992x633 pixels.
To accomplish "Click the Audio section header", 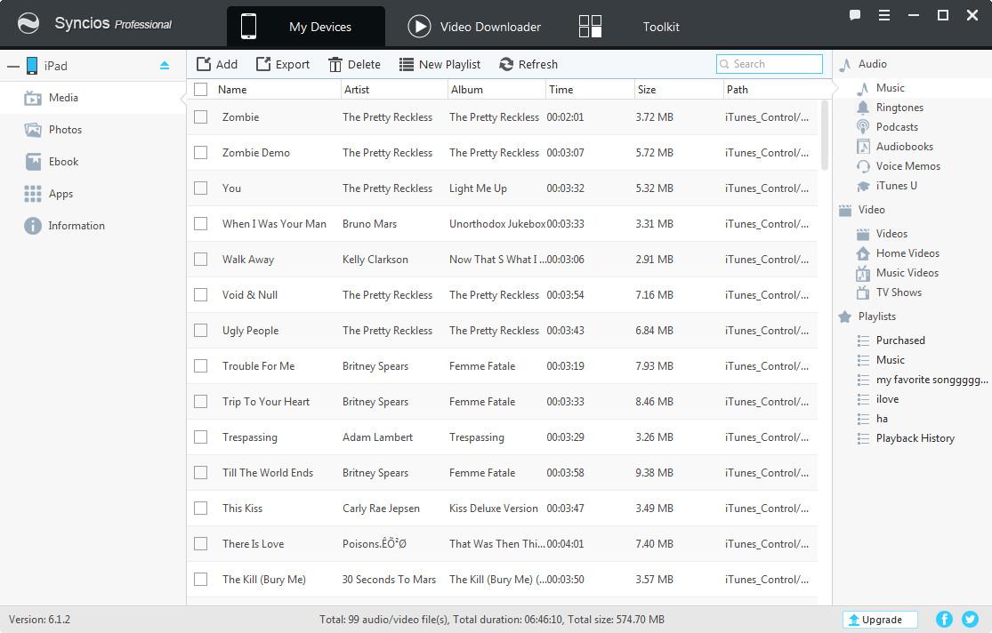I will pos(863,64).
